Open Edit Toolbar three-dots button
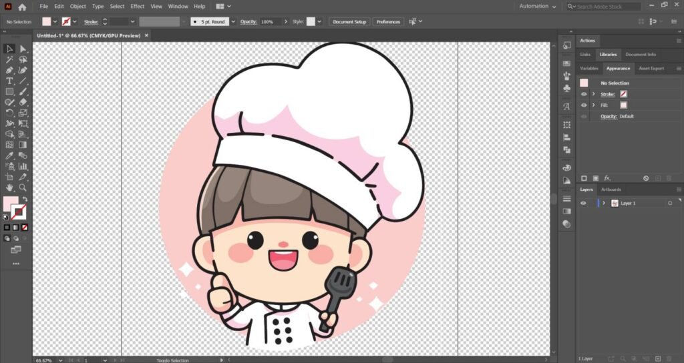This screenshot has height=363, width=684. (x=16, y=264)
